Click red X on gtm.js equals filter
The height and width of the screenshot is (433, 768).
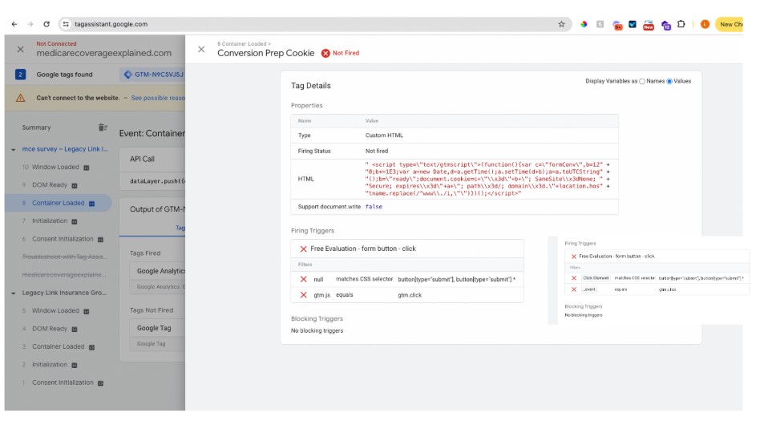pos(303,295)
